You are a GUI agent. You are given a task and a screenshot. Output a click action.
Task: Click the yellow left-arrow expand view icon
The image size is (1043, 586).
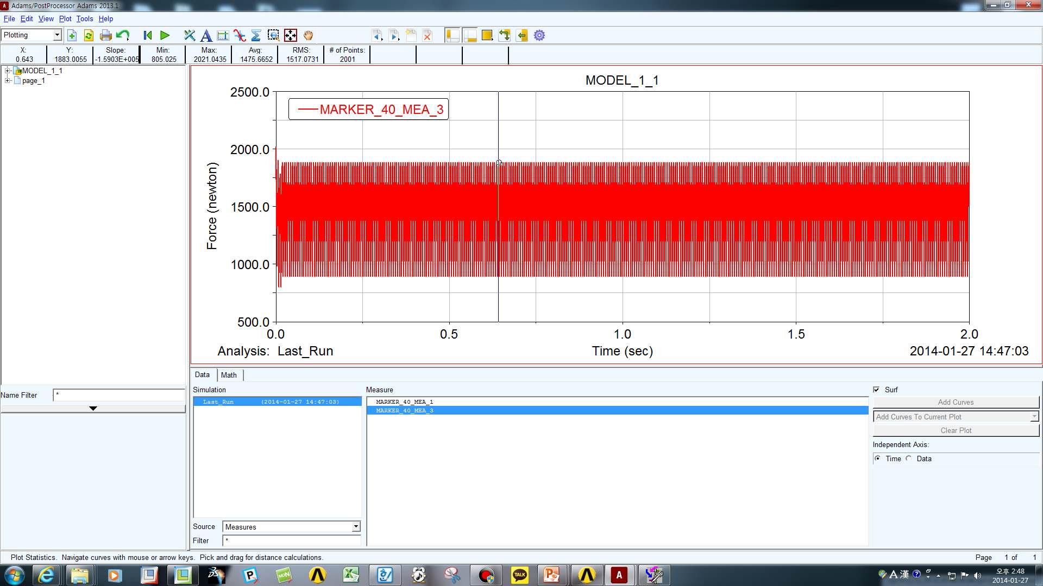522,36
